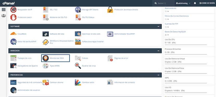Image resolution: width=216 pixels, height=97 pixels.
Task: Open Software del sitio icon
Action: point(46,34)
